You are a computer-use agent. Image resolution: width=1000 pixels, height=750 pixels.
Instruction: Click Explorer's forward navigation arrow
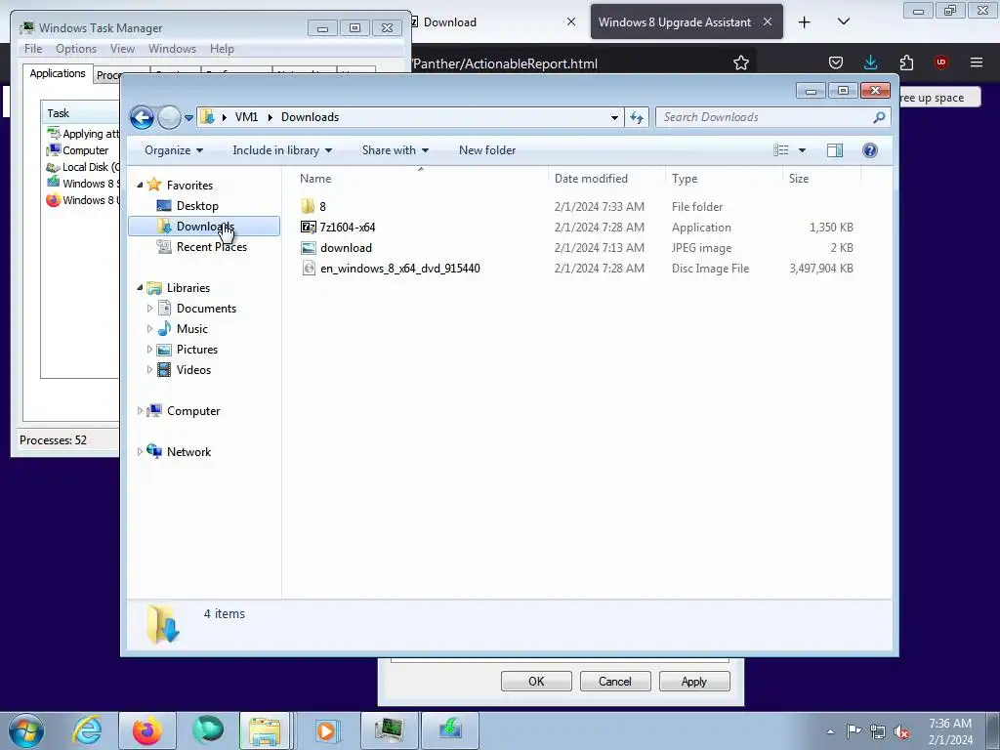[x=169, y=117]
